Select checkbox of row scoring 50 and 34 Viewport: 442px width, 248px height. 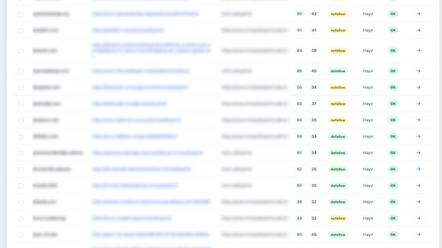click(21, 88)
